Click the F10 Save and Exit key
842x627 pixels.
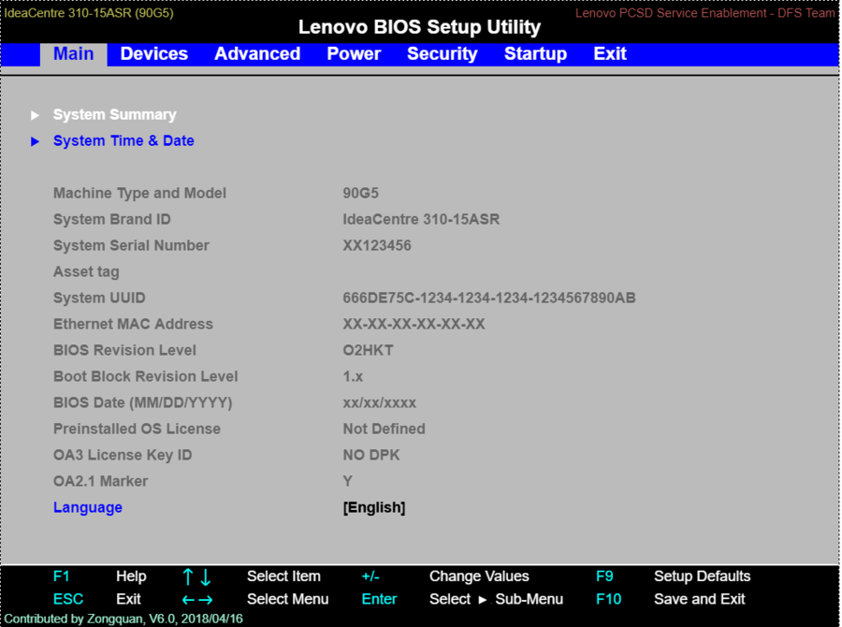(608, 599)
